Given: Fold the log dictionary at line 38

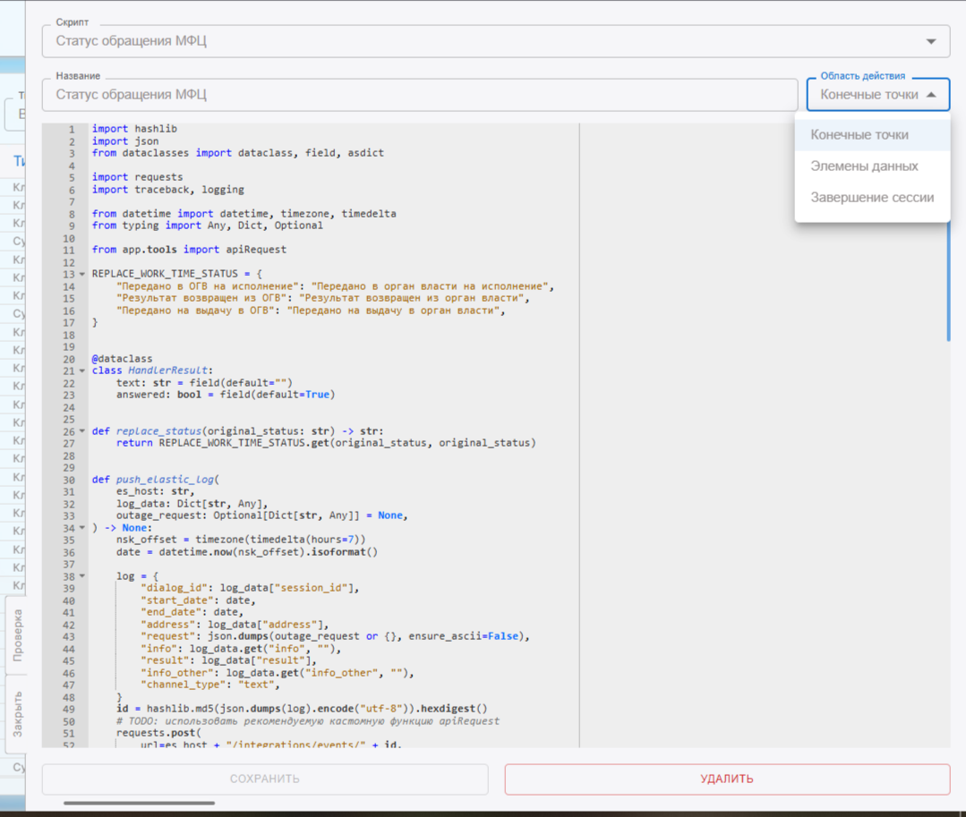Looking at the screenshot, I should click(x=82, y=576).
